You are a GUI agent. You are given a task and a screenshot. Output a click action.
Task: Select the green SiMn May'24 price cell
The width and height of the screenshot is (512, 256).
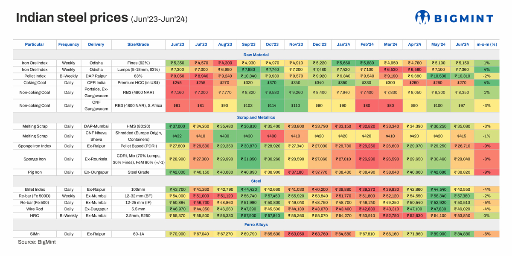pyautogui.click(x=438, y=234)
